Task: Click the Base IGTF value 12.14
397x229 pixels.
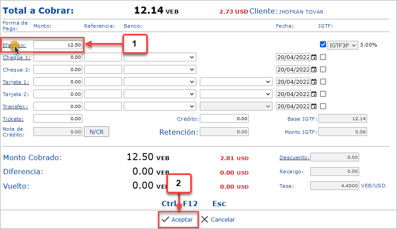Action: [x=342, y=118]
